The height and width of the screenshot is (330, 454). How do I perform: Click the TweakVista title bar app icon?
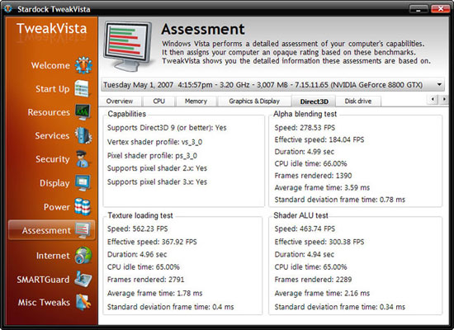[x=7, y=9]
